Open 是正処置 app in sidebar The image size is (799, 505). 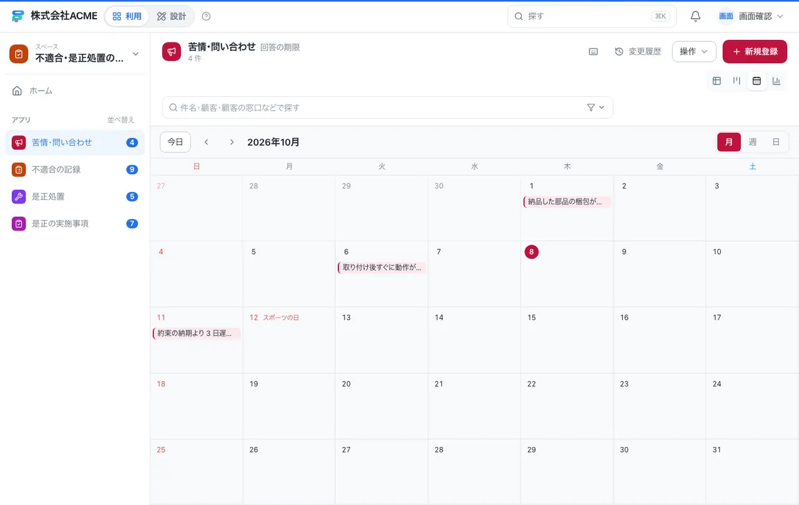tap(75, 197)
